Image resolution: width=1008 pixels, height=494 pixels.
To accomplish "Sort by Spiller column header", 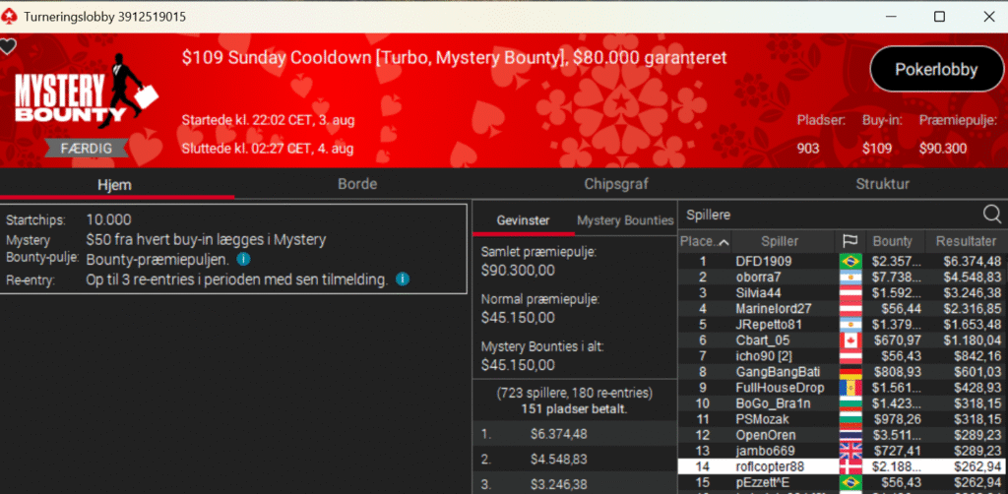I will (780, 241).
